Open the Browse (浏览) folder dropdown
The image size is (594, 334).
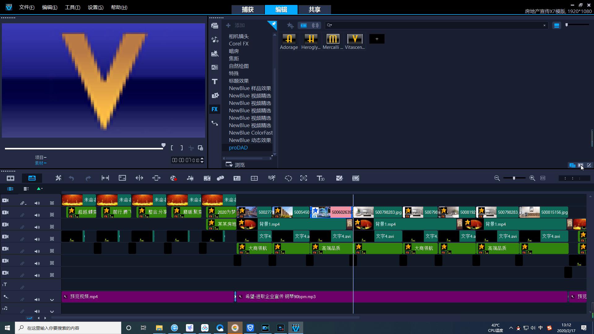[236, 165]
